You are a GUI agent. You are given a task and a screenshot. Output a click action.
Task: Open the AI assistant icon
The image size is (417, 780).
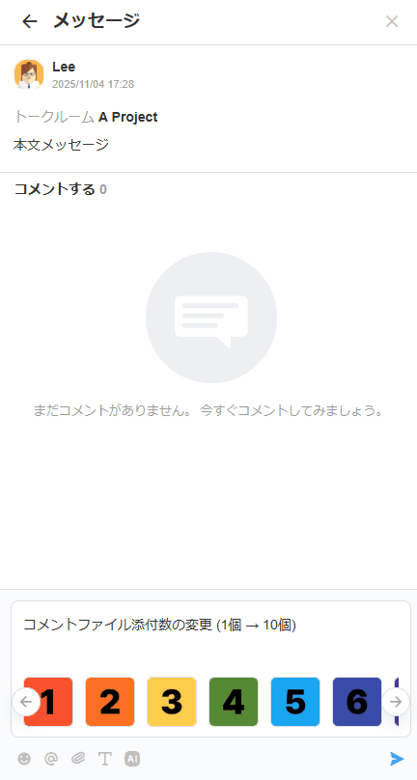point(132,758)
